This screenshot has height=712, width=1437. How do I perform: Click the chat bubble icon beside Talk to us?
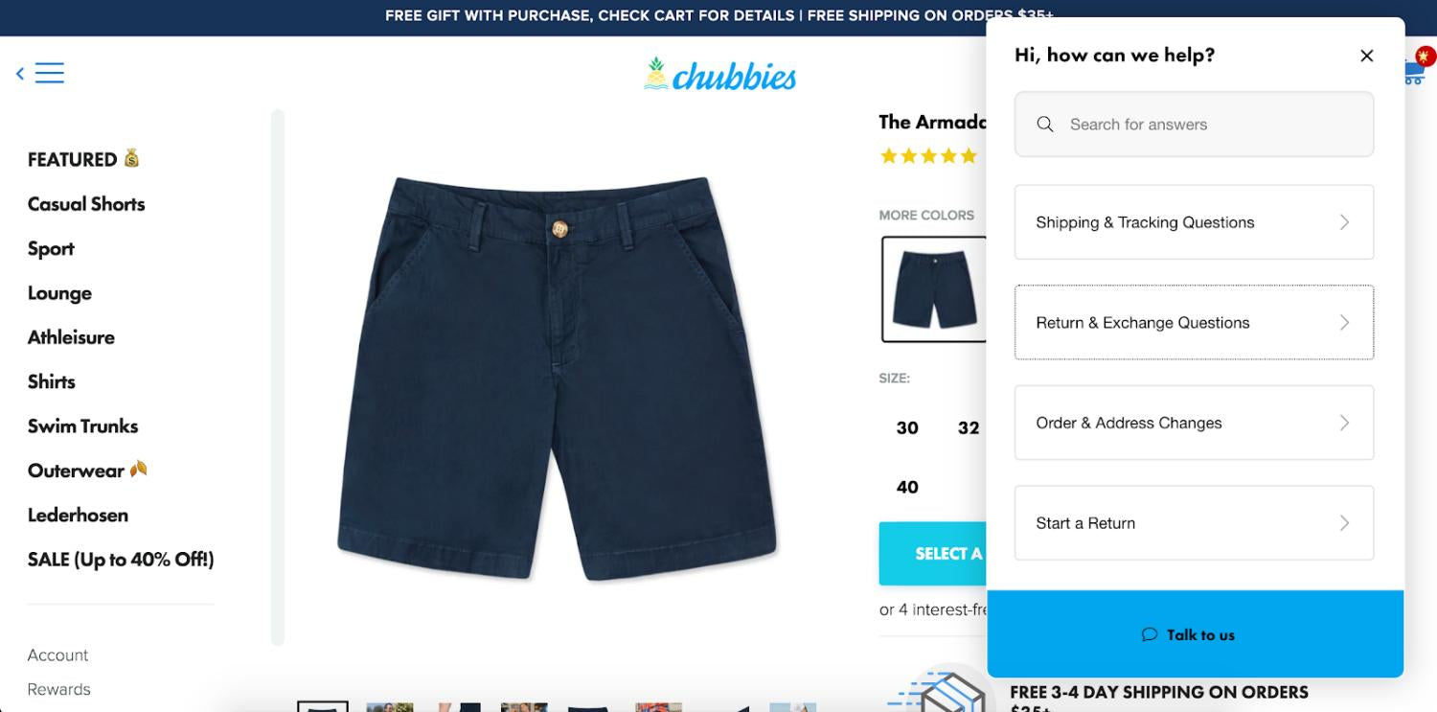(x=1150, y=634)
